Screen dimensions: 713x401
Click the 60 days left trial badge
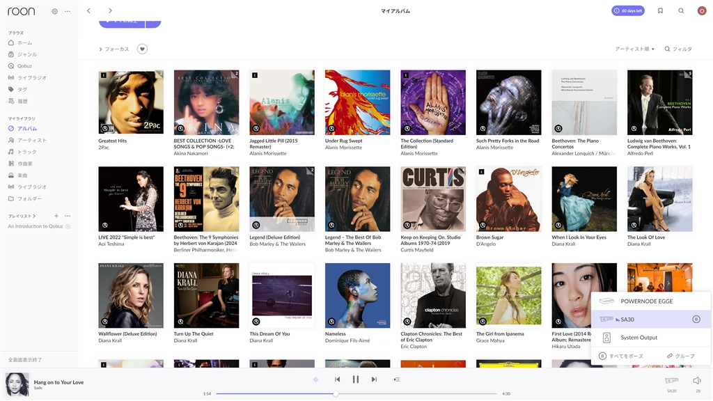pos(627,11)
